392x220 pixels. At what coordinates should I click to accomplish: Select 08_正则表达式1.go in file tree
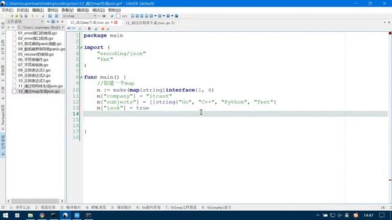tap(34, 70)
